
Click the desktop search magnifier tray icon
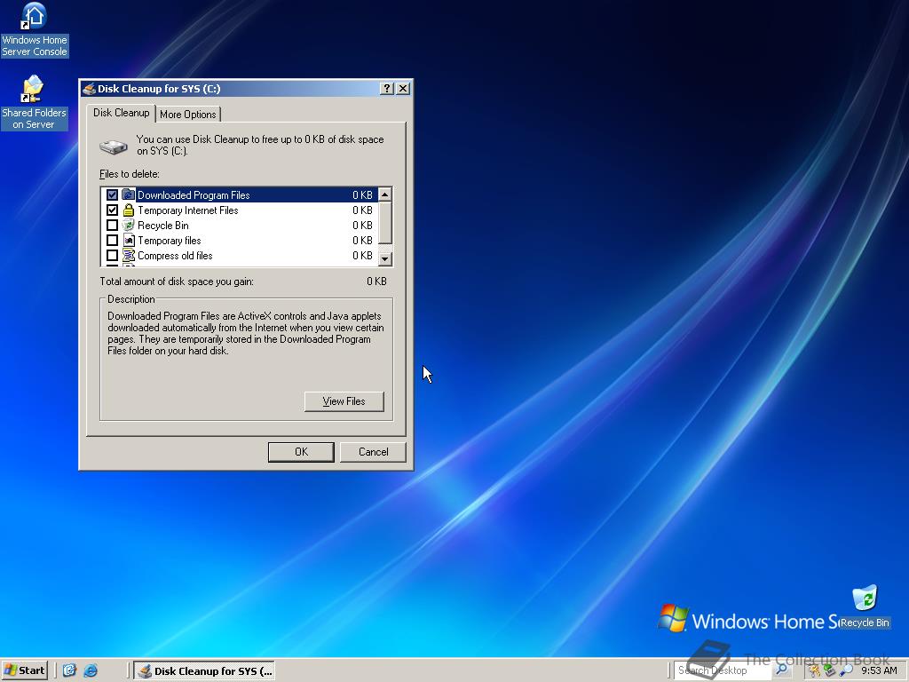(846, 670)
